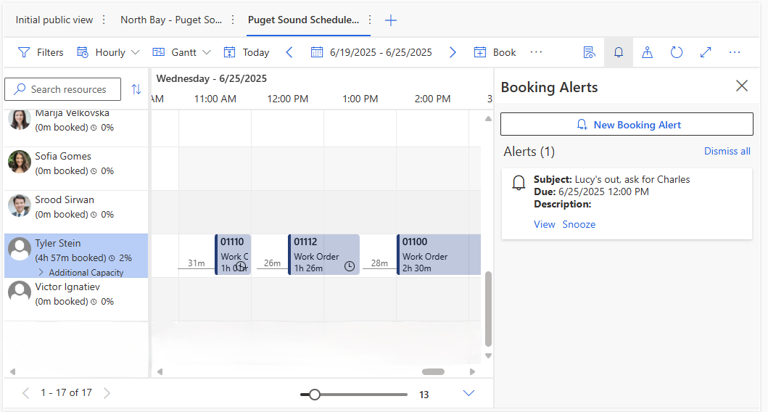Add a new schedule board tab
This screenshot has height=412, width=768.
391,20
